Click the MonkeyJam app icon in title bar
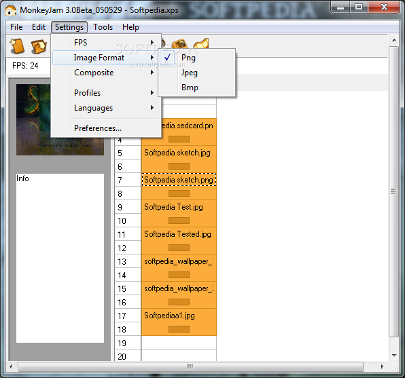 coord(11,10)
